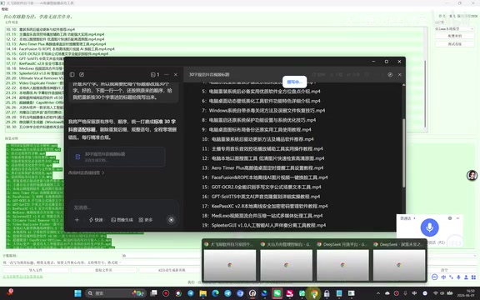Close the document preview panel
480x300 pixels.
(x=399, y=74)
